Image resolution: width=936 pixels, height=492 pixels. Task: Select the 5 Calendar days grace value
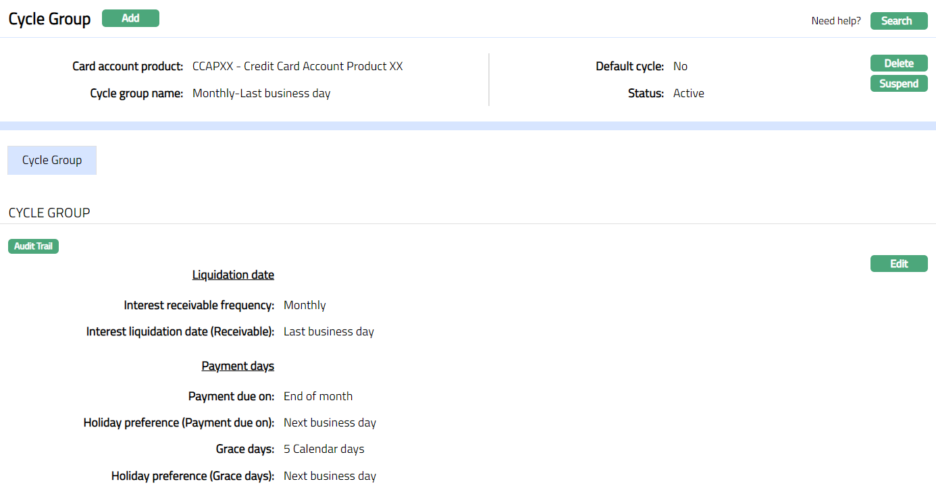(x=323, y=449)
